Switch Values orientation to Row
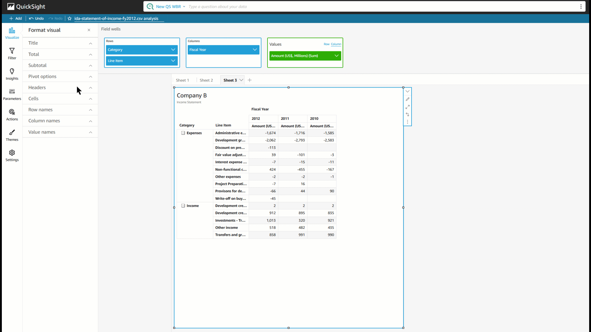This screenshot has height=332, width=591. 327,44
